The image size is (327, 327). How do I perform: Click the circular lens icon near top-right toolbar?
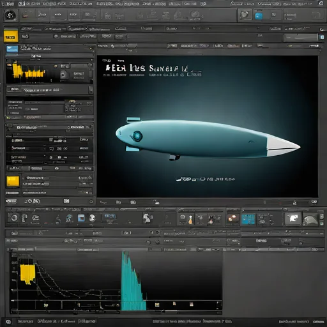tap(245, 15)
